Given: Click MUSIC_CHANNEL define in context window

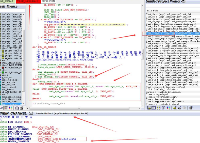Looking at the screenshot, I should (x=19, y=129).
